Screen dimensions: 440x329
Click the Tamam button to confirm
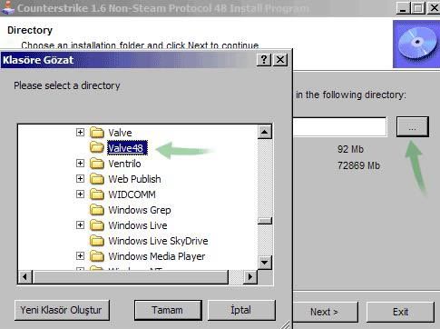[168, 310]
